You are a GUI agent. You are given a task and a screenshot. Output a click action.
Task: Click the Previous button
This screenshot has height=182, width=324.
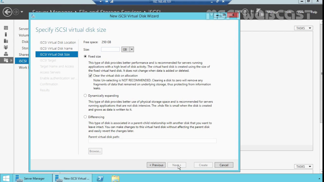[x=156, y=165]
